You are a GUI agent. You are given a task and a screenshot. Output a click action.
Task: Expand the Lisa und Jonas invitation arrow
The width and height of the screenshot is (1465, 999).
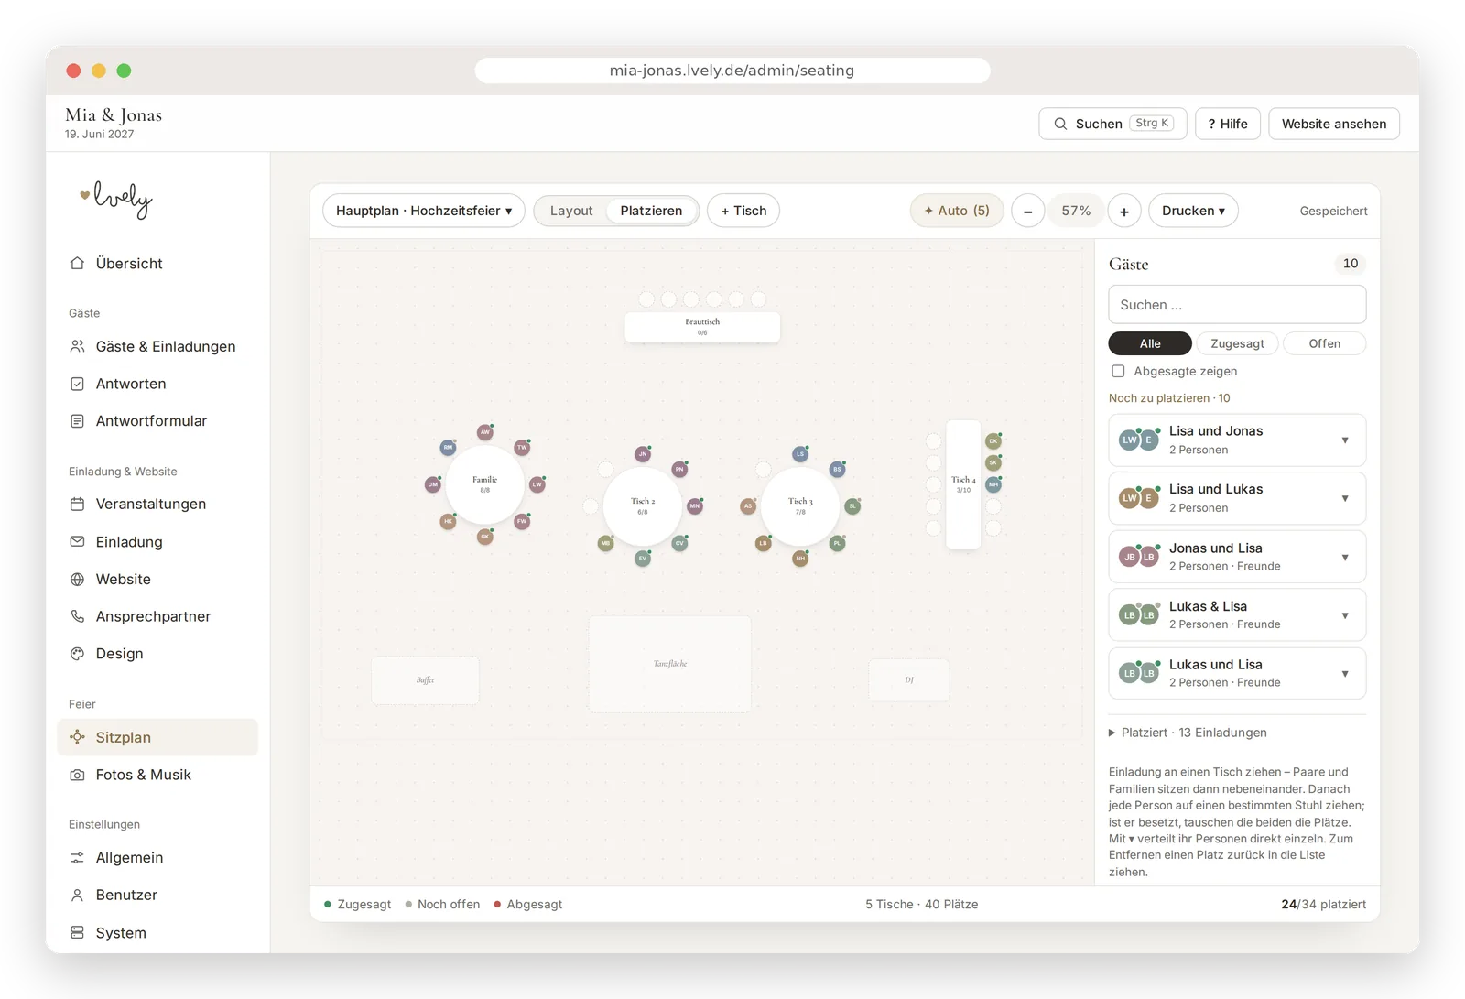(1345, 440)
